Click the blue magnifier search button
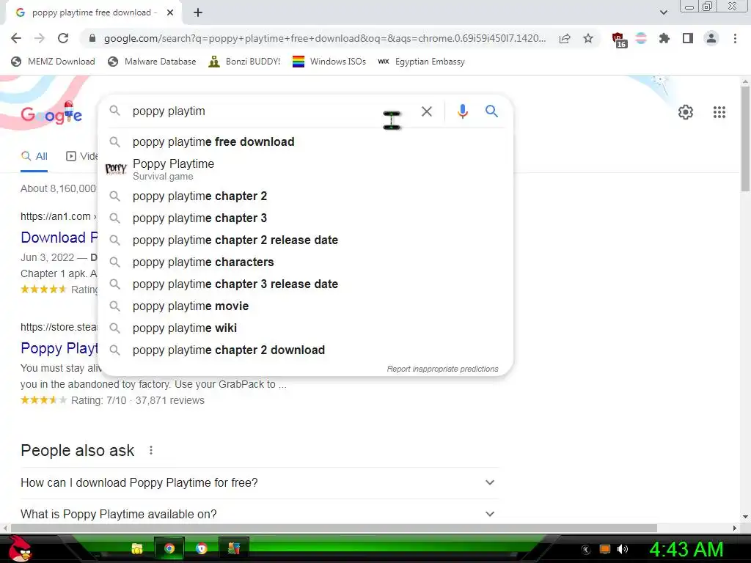 (491, 111)
